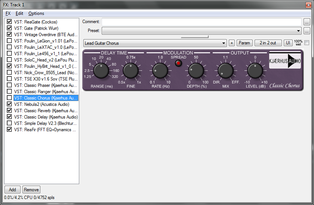Click the ellipsis button next to Preset dropdown
The image size is (314, 205).
(307, 31)
